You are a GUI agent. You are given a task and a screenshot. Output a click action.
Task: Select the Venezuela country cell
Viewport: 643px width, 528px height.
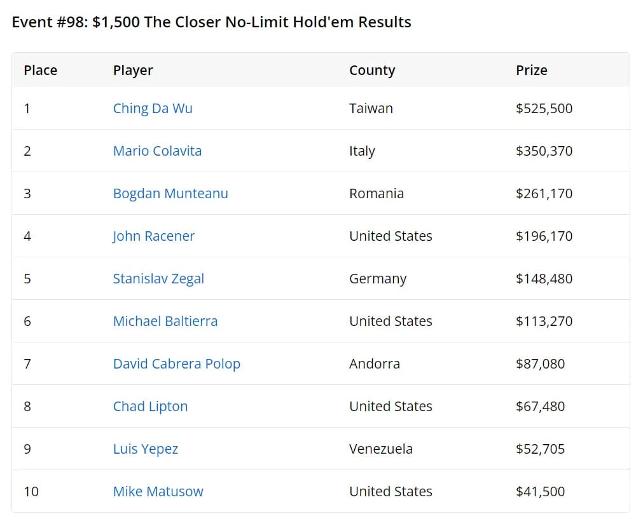381,449
